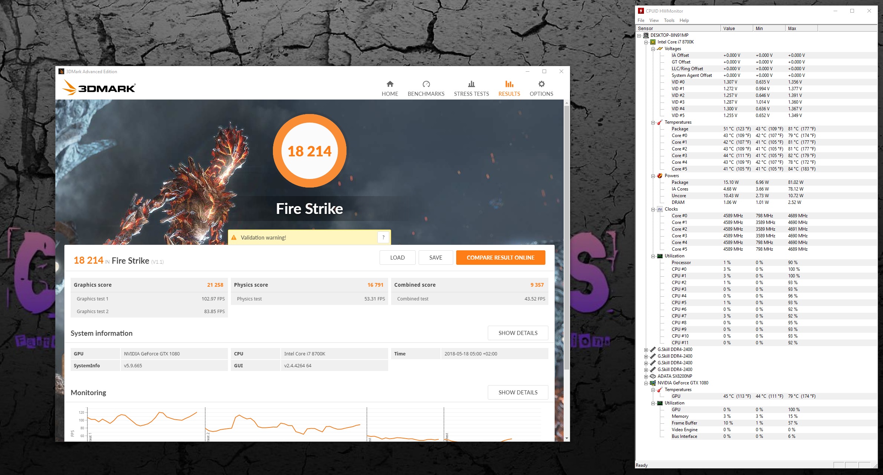Open the File menu in HWMonitor
This screenshot has width=883, height=475.
coord(641,20)
